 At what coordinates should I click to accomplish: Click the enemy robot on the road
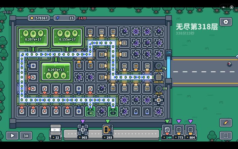[x=229, y=64]
